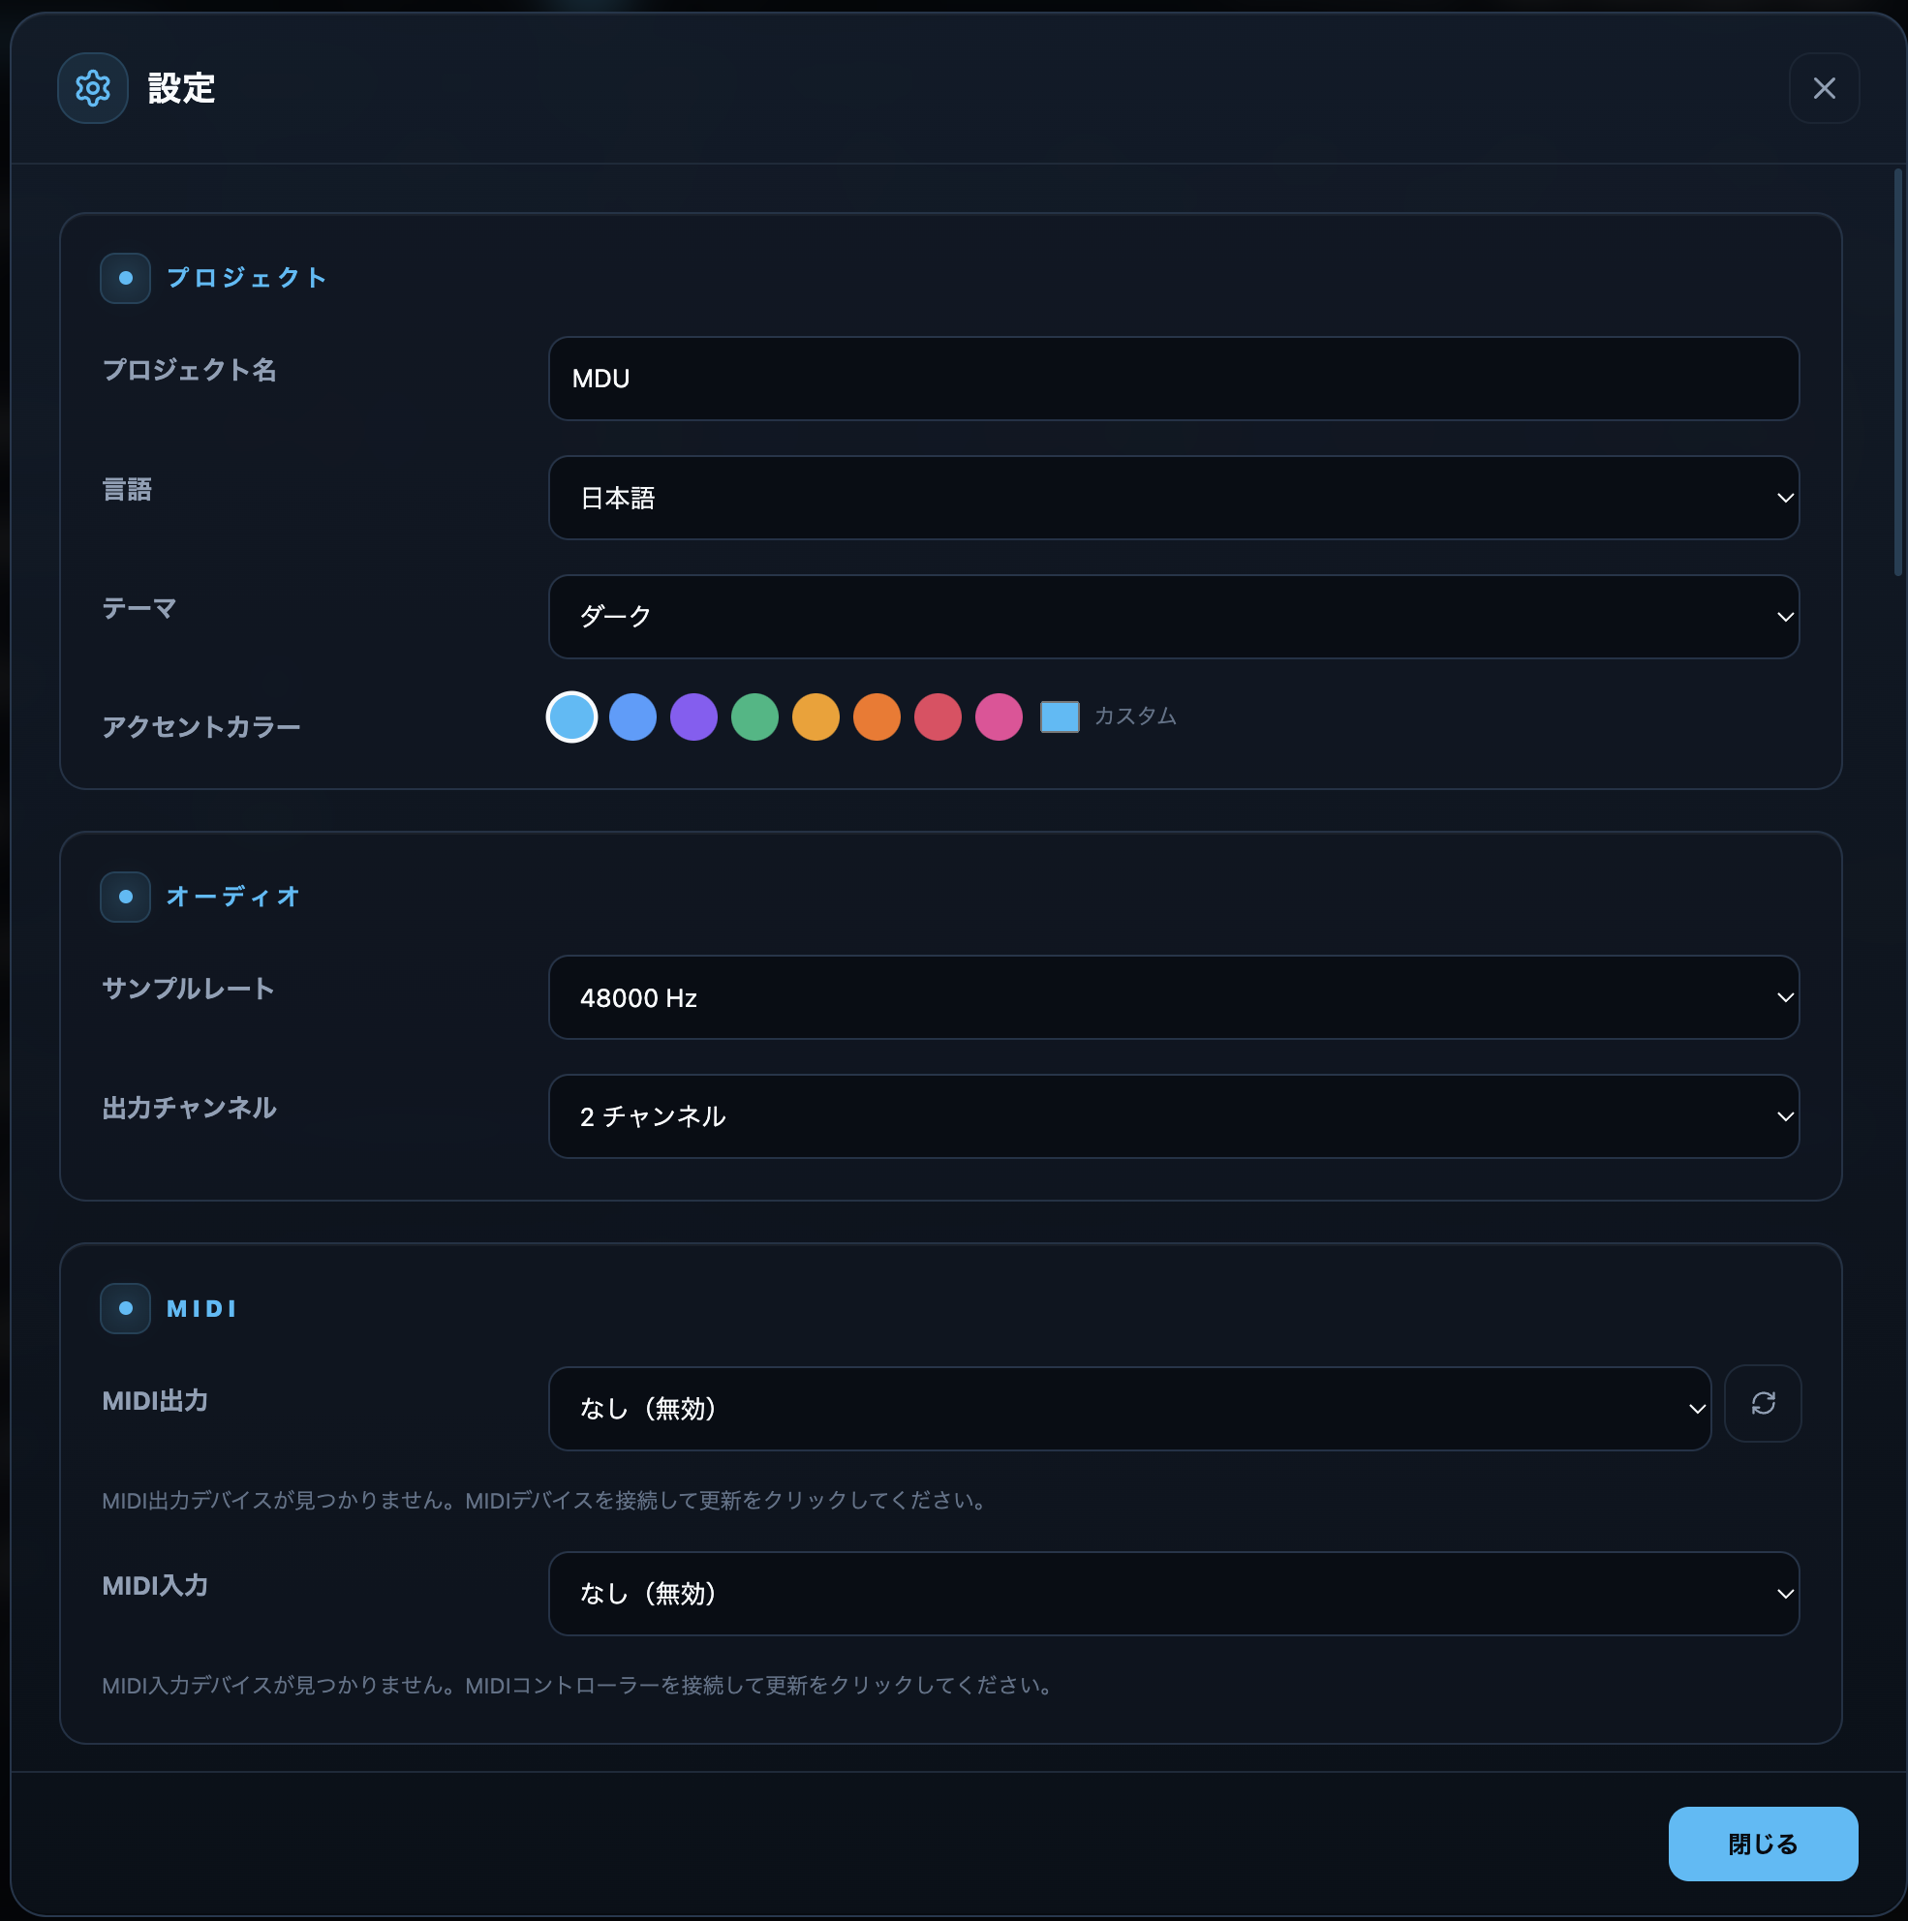Click the settings gear icon in header
Image resolution: width=1908 pixels, height=1921 pixels.
[x=93, y=88]
